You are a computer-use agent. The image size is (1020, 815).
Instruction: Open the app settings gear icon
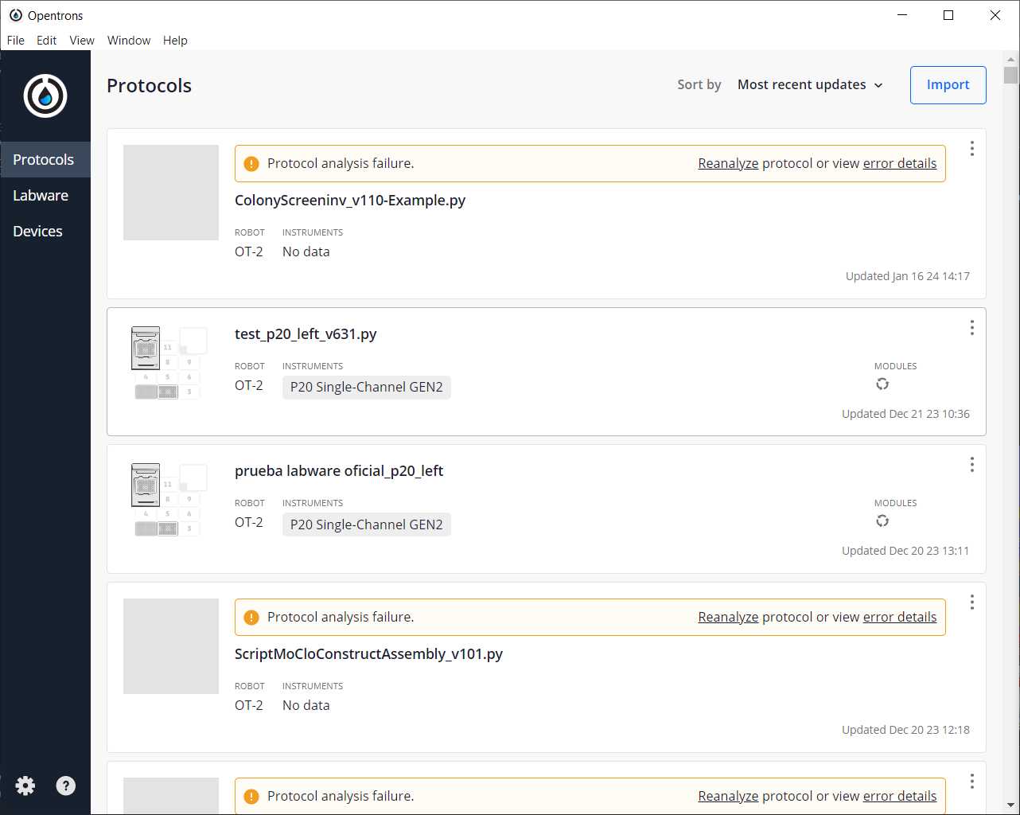point(25,786)
